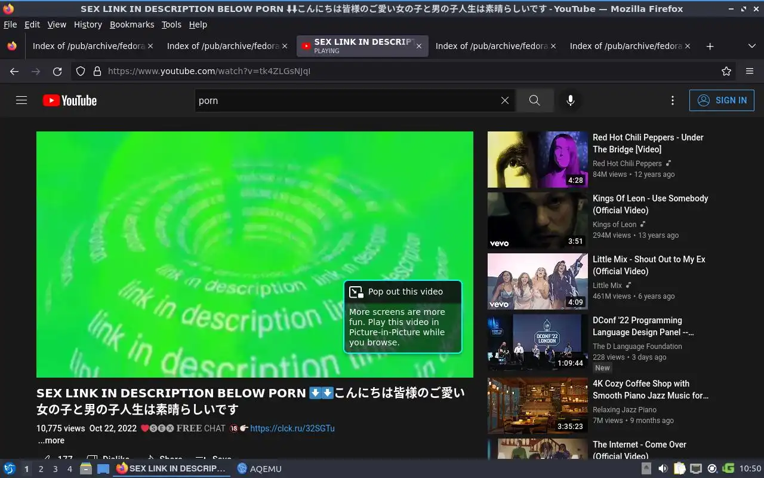This screenshot has height=478, width=764.
Task: Open DConf '22 panel video thumbnail
Action: tap(538, 342)
